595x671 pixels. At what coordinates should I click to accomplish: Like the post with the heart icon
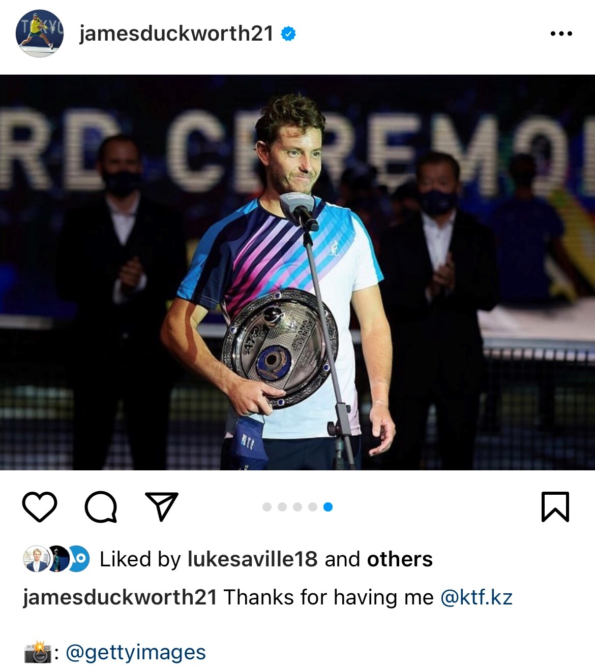pos(40,506)
